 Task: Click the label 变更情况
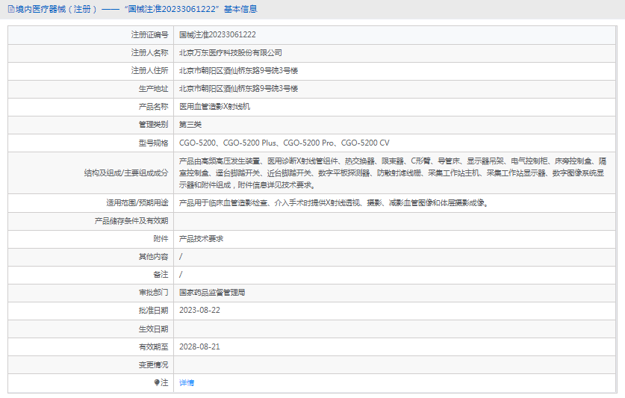pos(154,365)
